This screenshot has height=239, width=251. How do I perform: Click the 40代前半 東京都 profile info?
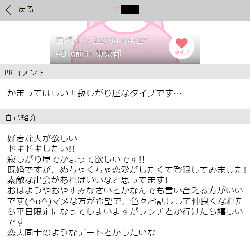tap(89, 54)
